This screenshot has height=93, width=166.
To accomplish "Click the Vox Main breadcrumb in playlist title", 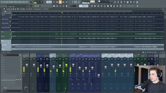I will tap(46, 9).
